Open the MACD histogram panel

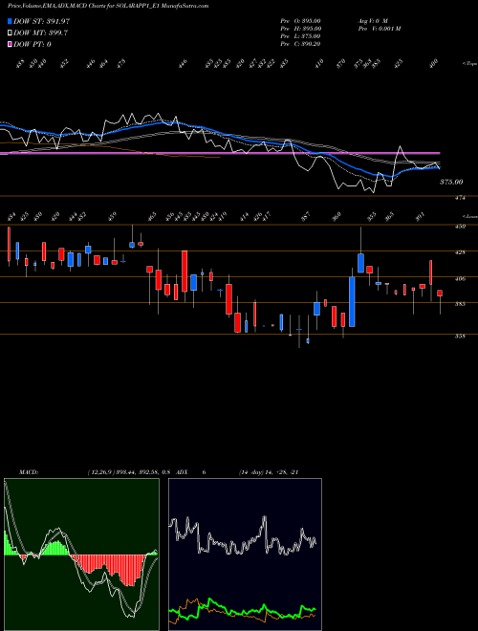coord(81,555)
